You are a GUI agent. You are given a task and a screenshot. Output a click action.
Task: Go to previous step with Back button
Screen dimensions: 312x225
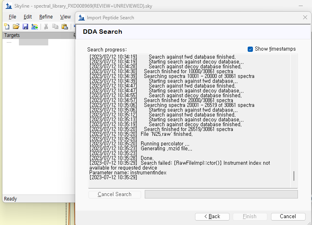pyautogui.click(x=212, y=216)
